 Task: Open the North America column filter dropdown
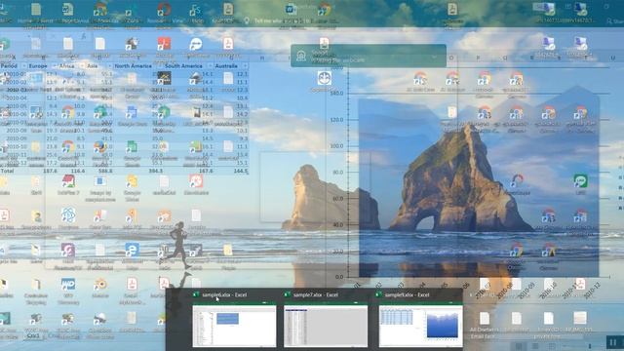[x=160, y=66]
